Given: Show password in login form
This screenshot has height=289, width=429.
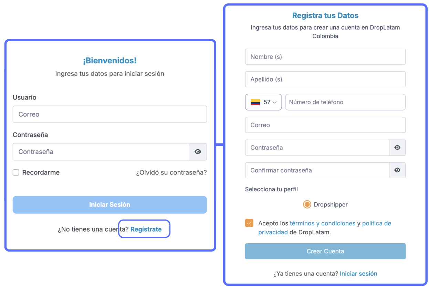Looking at the screenshot, I should click(198, 152).
